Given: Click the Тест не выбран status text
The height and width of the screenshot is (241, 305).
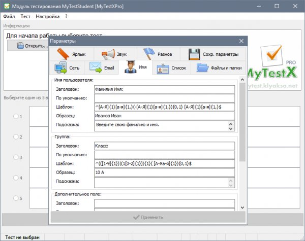Looking at the screenshot, I should [22, 237].
